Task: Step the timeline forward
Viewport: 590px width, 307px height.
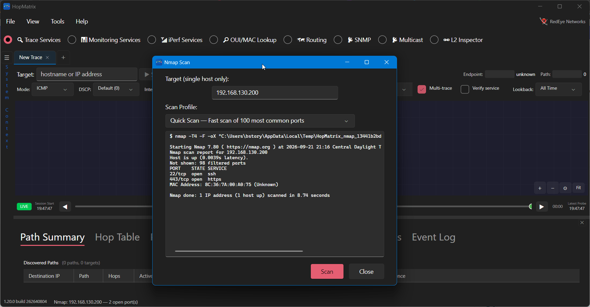Action: (x=542, y=207)
